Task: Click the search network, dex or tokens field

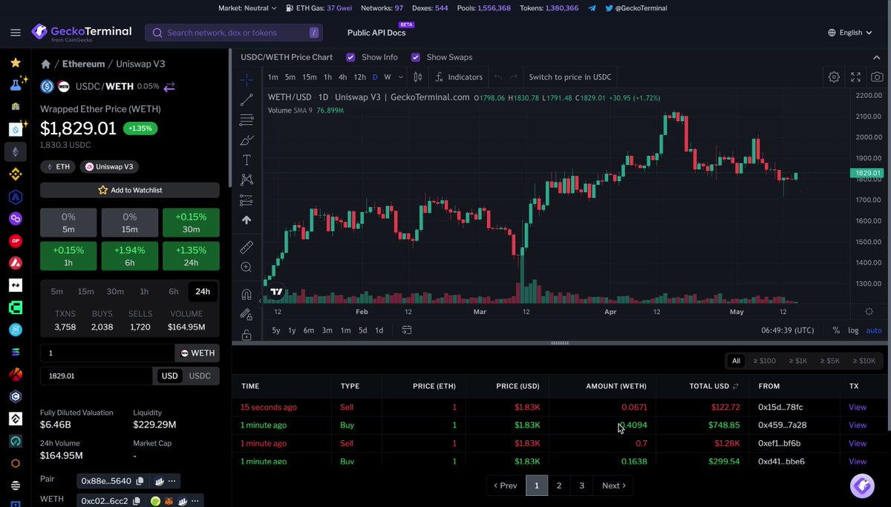Action: pyautogui.click(x=234, y=33)
